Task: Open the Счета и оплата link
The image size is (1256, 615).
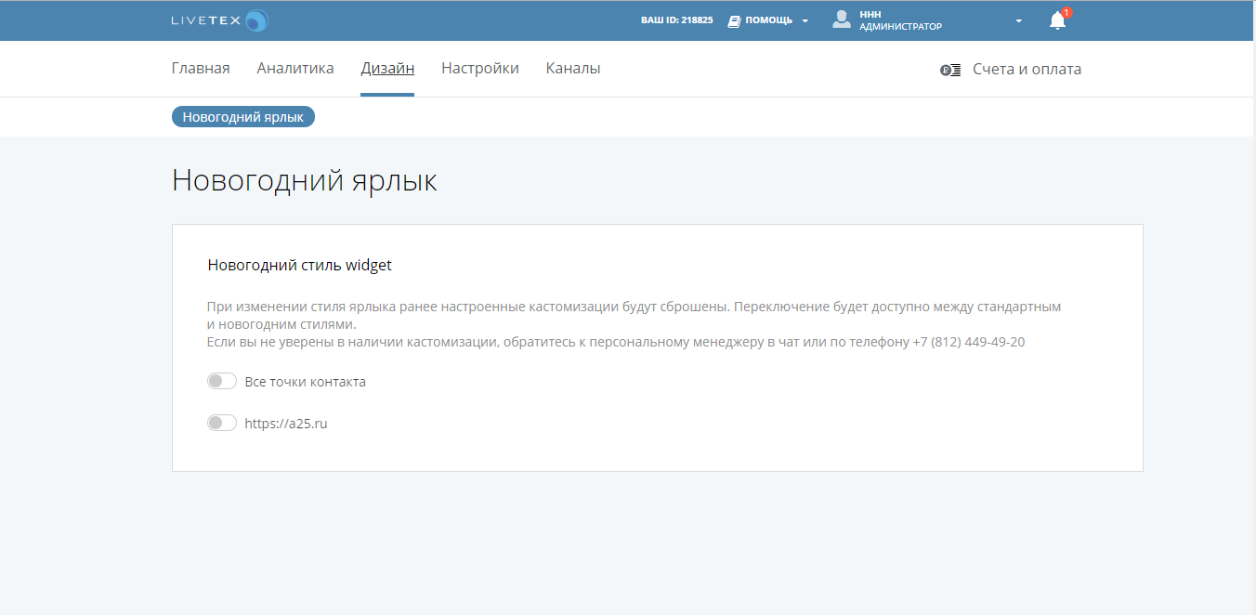Action: [1027, 69]
